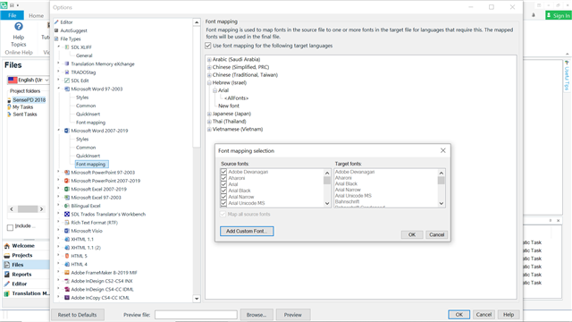Expand the Vietnamese (Vietnam) language node
Image resolution: width=572 pixels, height=322 pixels.
pyautogui.click(x=209, y=129)
